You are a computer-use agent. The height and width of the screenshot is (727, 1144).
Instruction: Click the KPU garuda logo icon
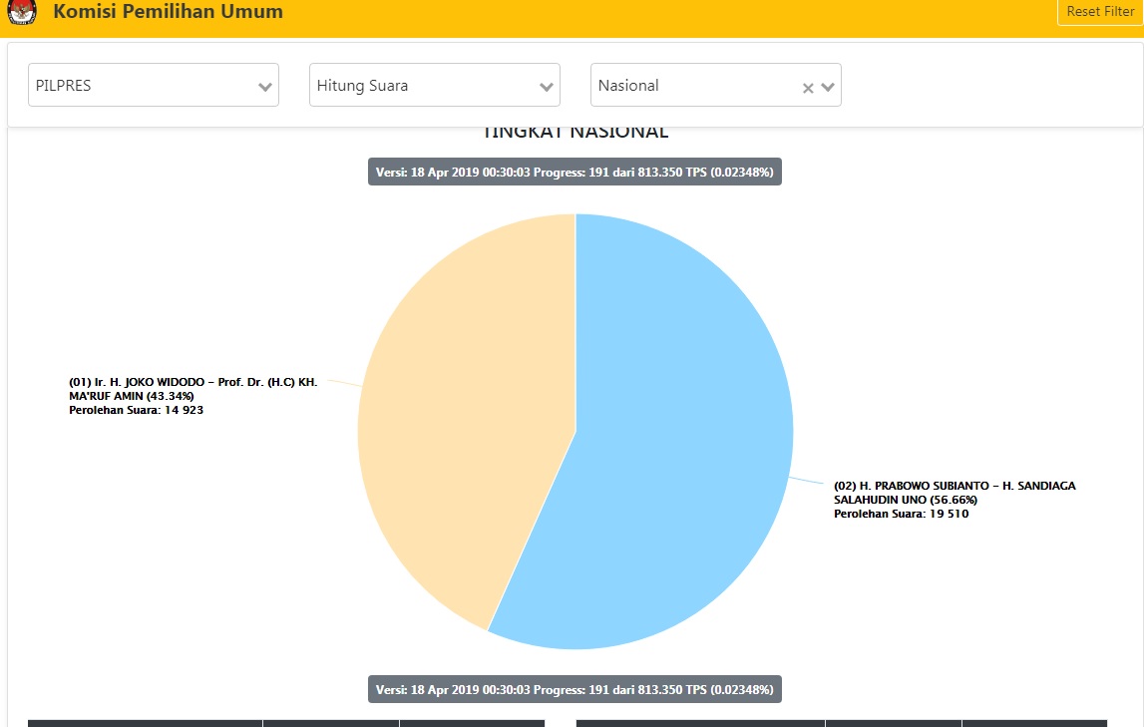coord(22,13)
